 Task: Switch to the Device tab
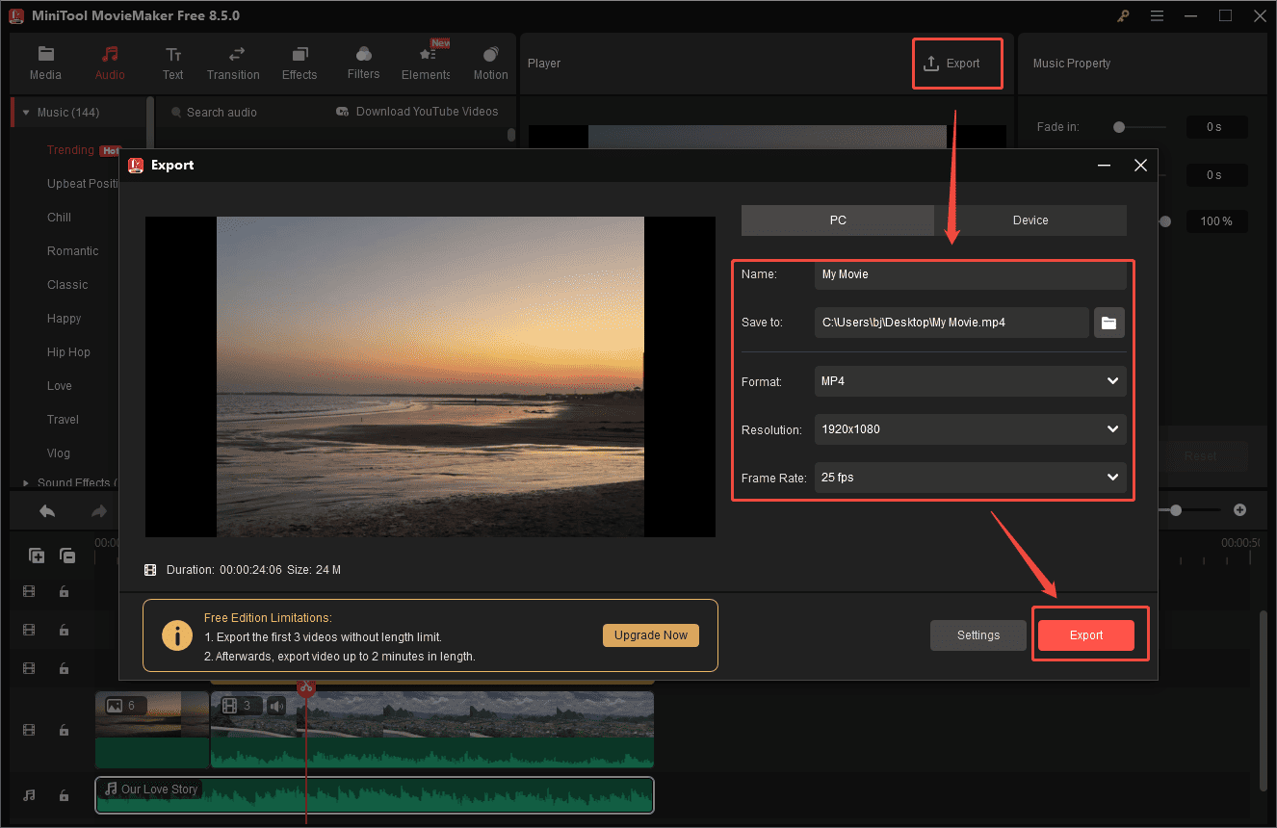pyautogui.click(x=1029, y=220)
